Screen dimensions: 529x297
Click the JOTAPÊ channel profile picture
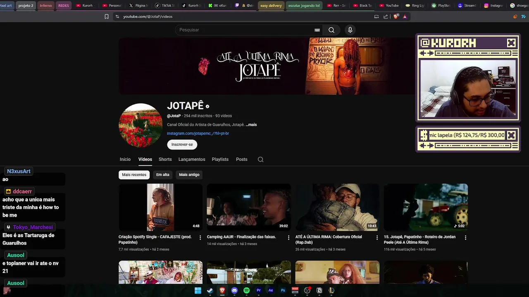[141, 125]
